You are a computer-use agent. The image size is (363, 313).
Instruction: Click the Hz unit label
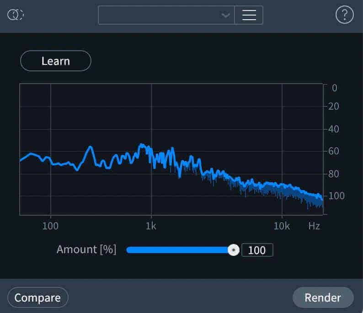(x=314, y=226)
